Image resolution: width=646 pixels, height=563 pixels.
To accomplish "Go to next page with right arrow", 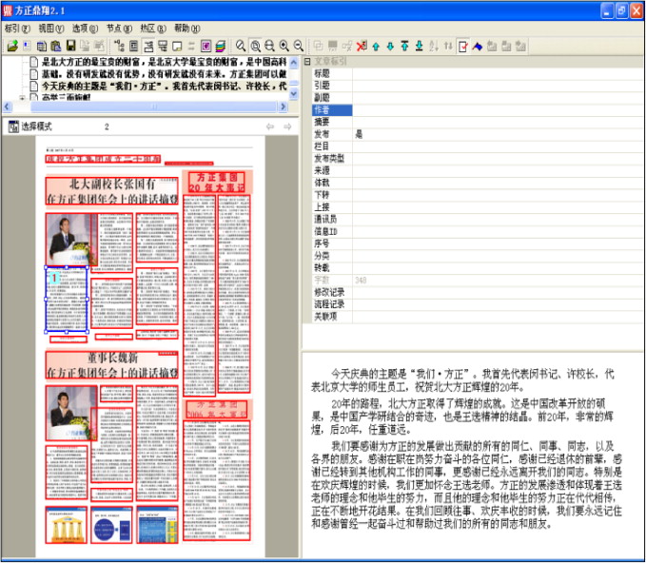I will coord(287,126).
